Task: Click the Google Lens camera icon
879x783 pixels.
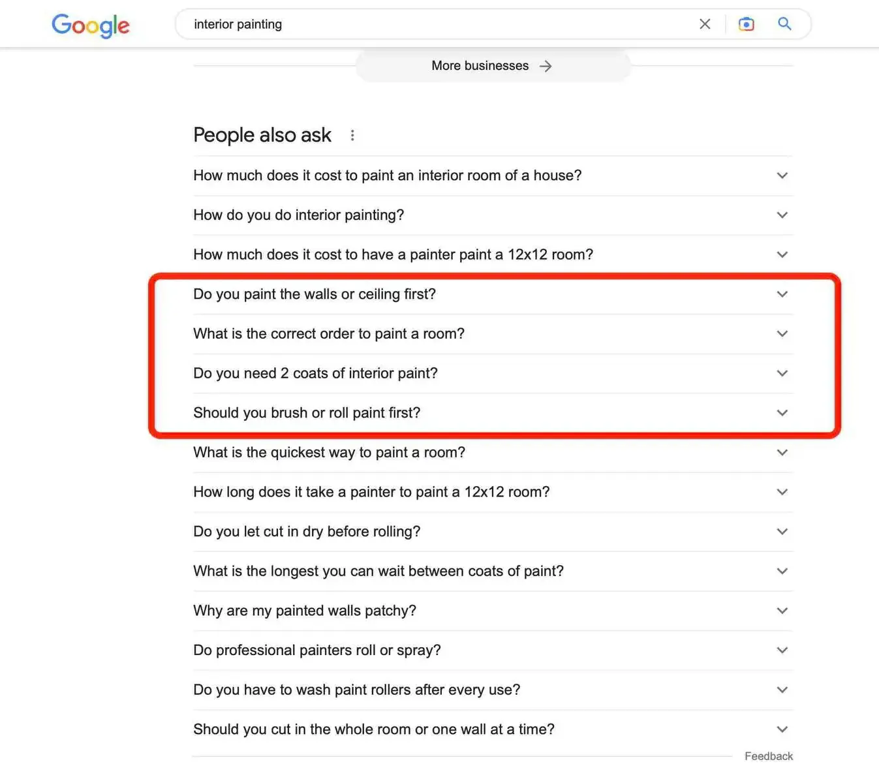Action: point(746,23)
